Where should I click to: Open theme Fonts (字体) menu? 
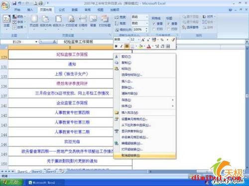[x=19, y=22]
